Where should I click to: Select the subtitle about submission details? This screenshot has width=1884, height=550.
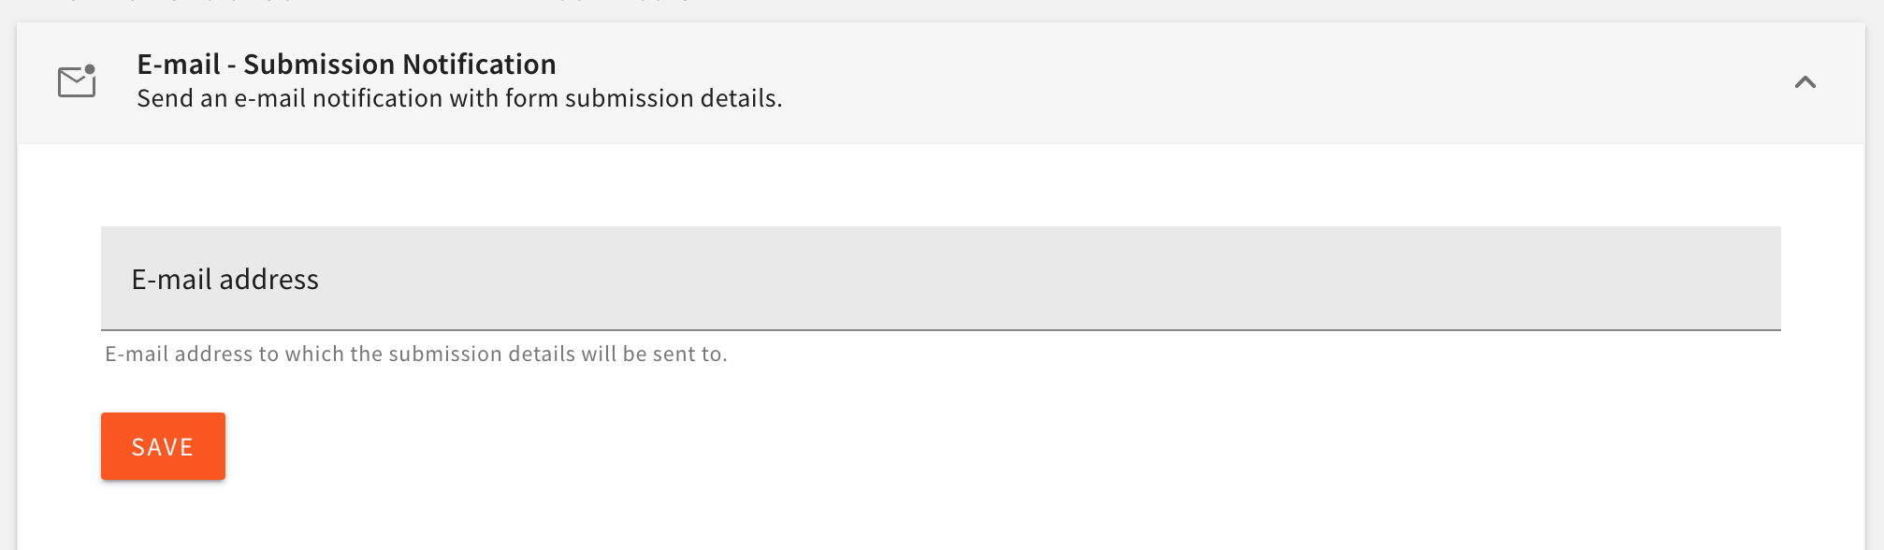click(461, 96)
